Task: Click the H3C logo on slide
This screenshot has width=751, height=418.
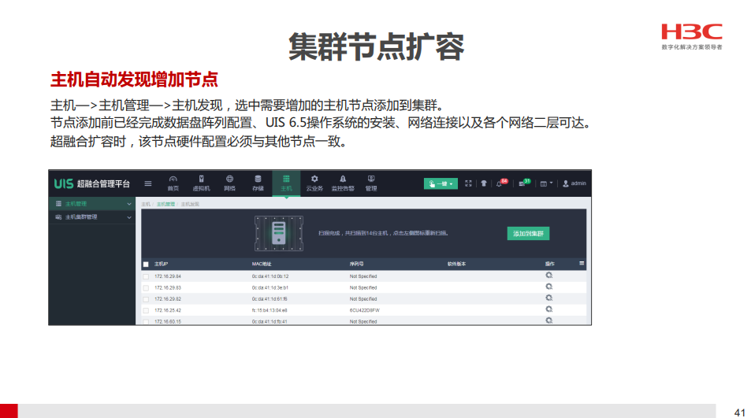Action: [x=692, y=36]
